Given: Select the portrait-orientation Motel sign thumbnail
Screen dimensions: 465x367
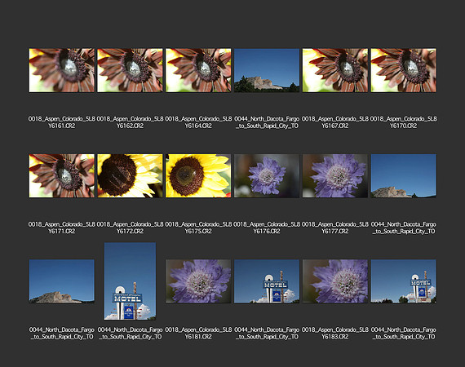Looking at the screenshot, I should point(130,281).
